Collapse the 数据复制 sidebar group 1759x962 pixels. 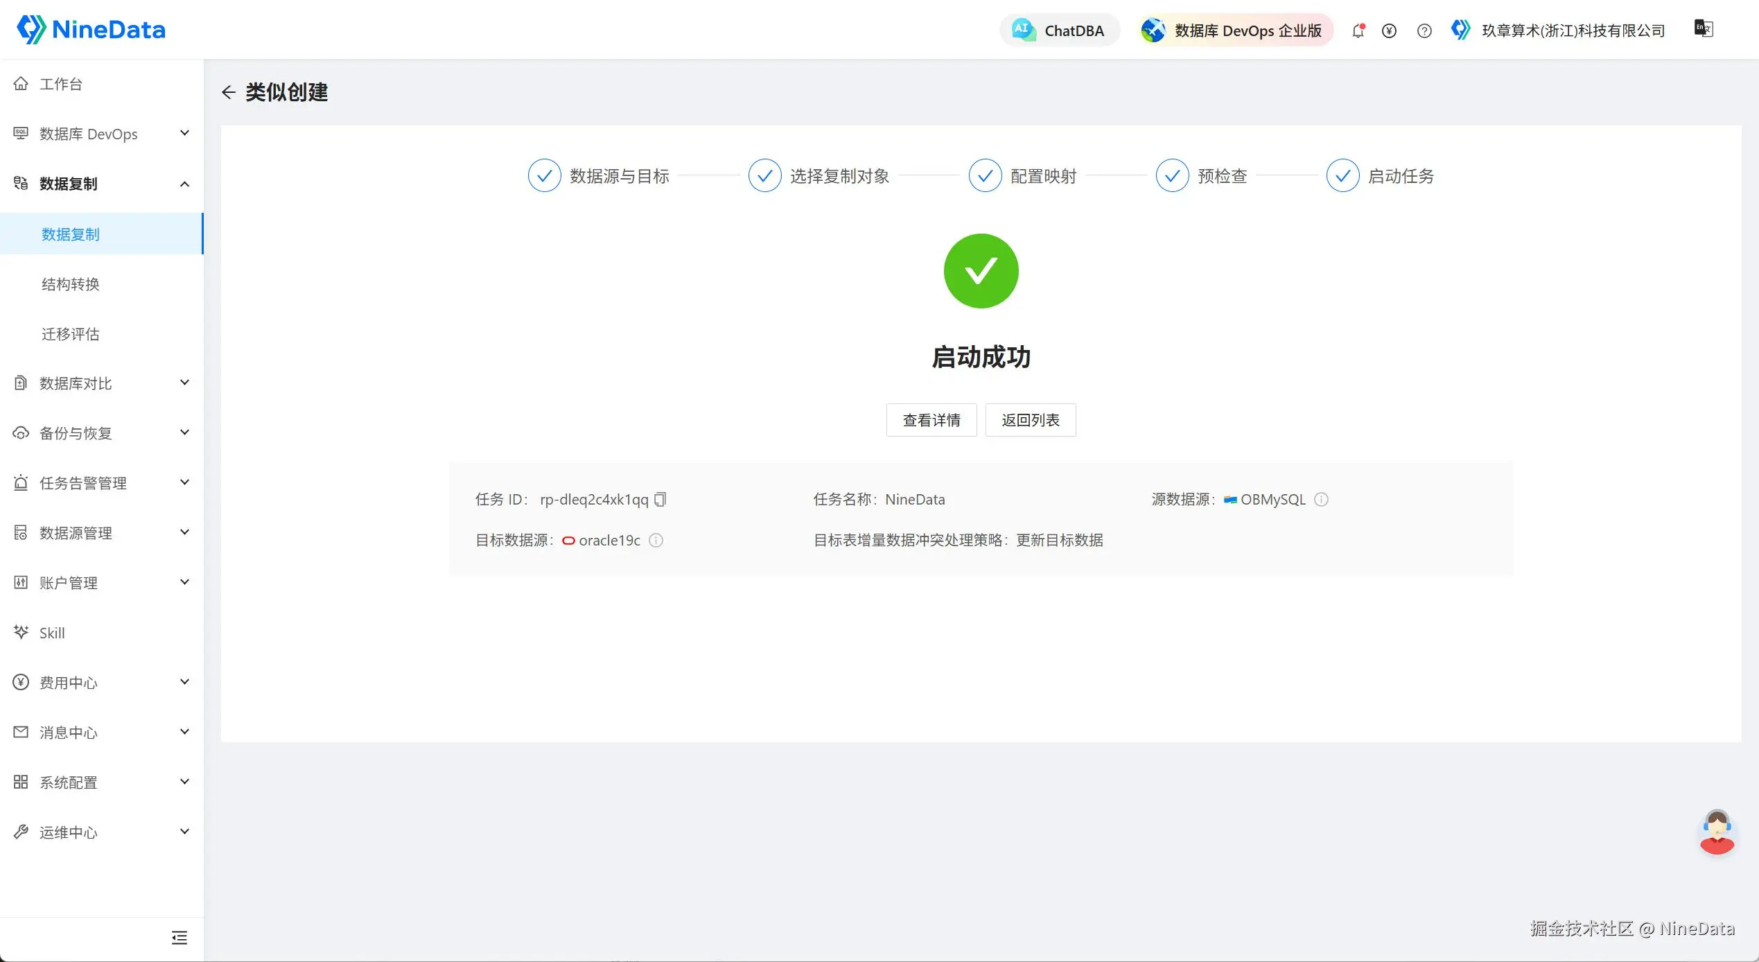point(102,184)
